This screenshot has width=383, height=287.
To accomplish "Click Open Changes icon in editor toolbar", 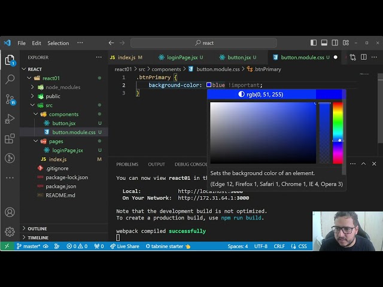I will (352, 57).
